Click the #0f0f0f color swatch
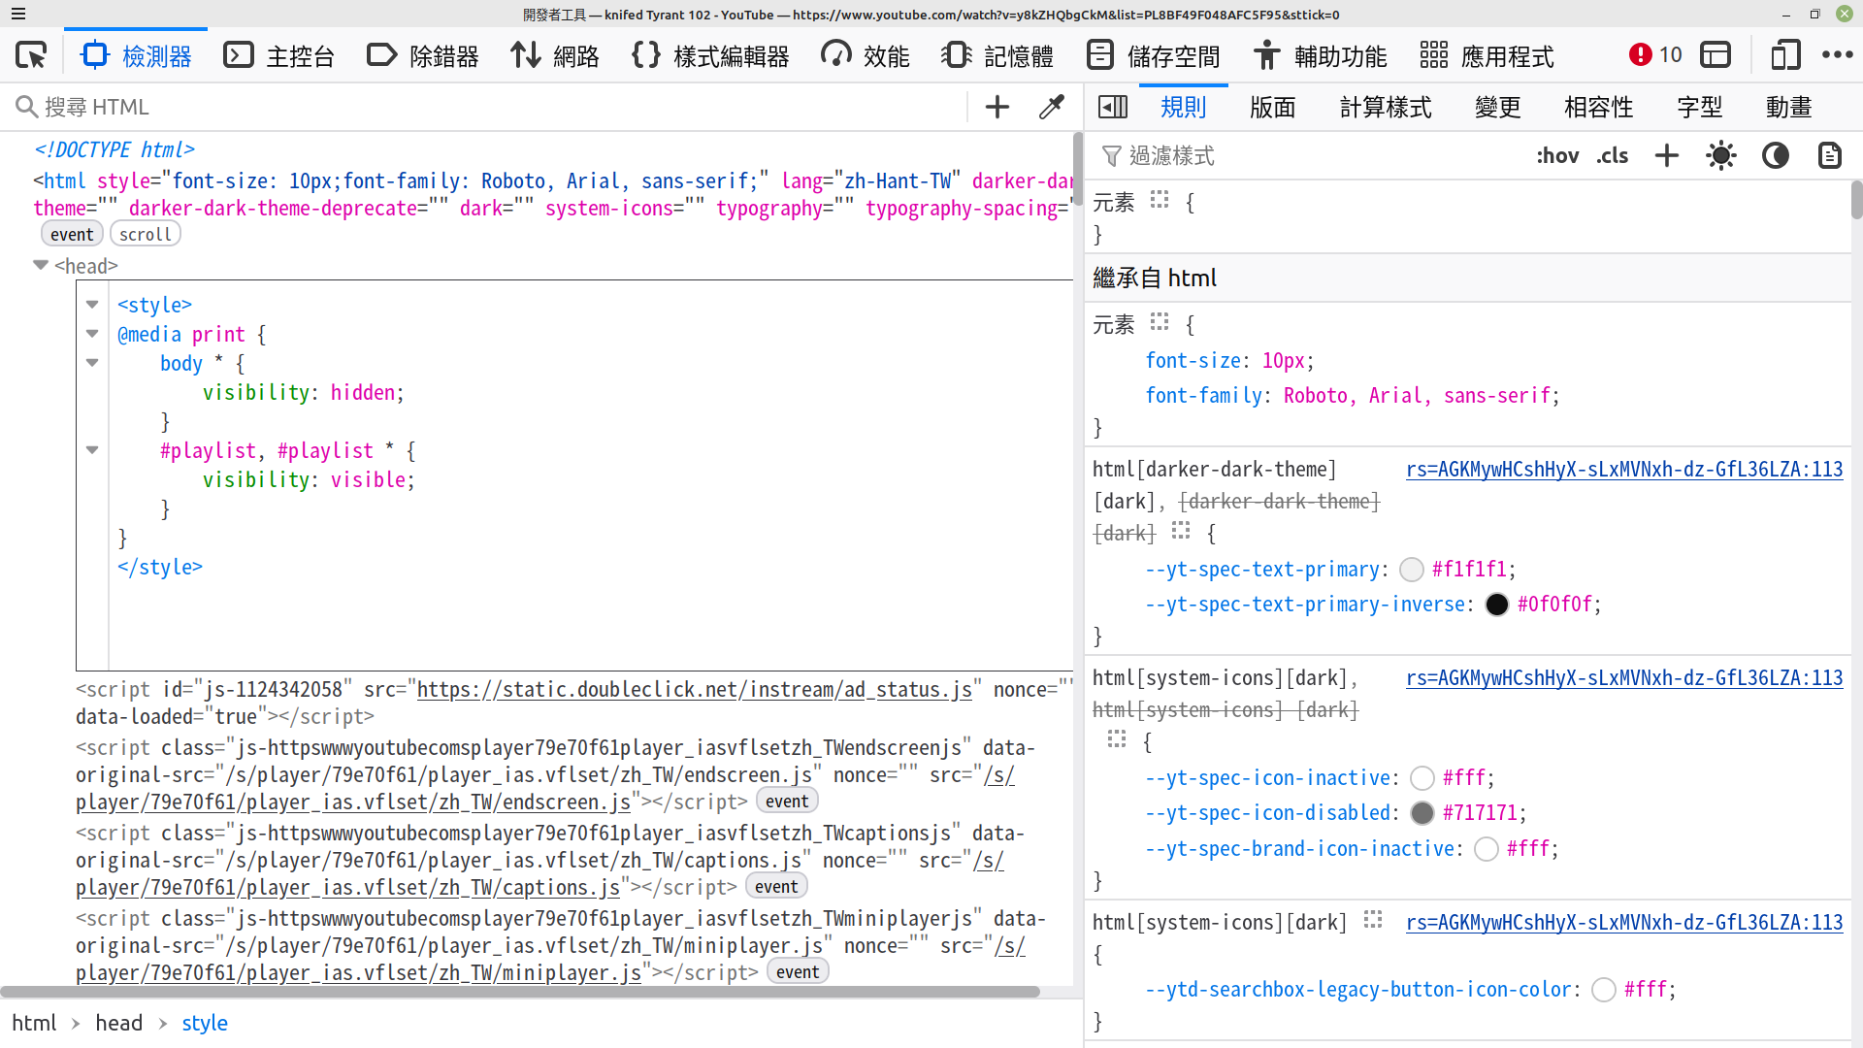Viewport: 1863px width, 1048px height. tap(1497, 605)
